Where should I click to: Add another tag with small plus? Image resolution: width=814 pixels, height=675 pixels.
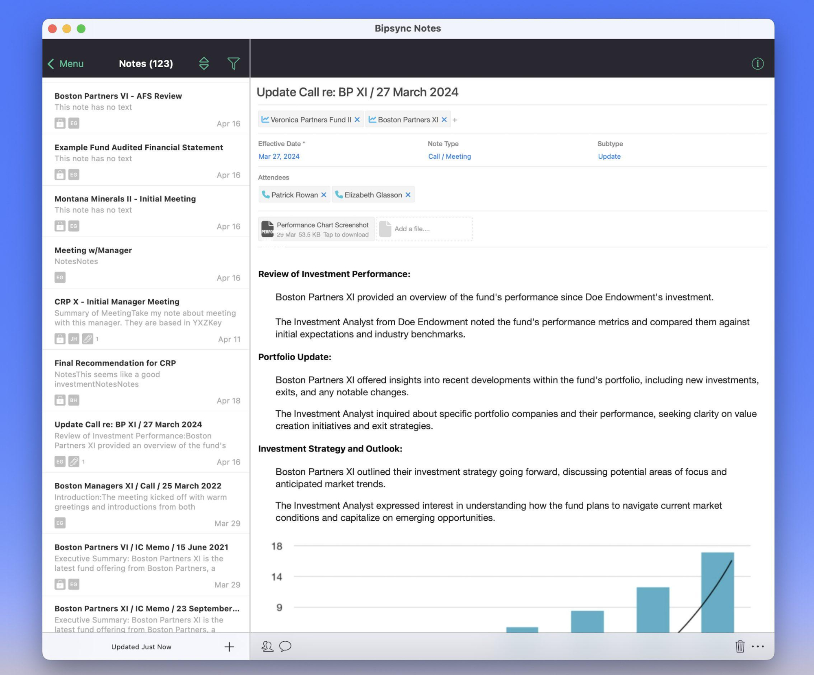click(x=455, y=120)
